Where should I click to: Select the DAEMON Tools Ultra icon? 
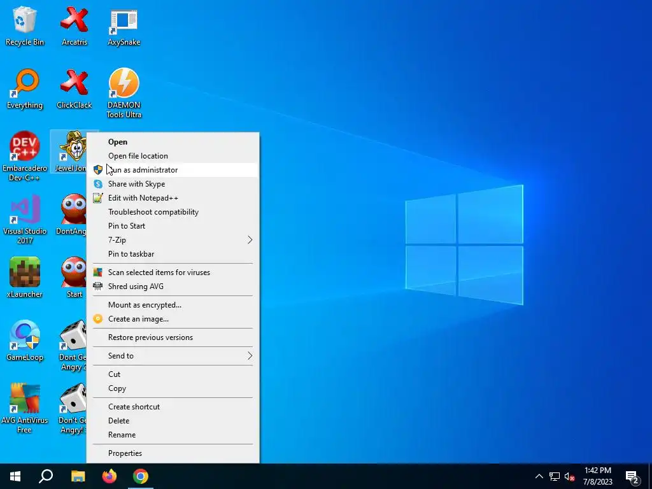tap(124, 93)
